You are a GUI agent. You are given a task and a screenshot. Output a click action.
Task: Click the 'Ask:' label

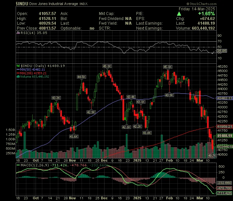(64, 14)
